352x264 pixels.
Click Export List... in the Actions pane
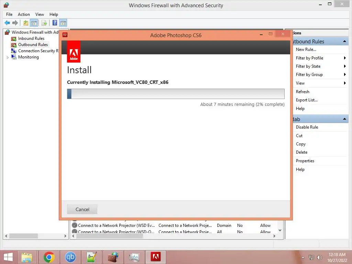click(x=307, y=100)
